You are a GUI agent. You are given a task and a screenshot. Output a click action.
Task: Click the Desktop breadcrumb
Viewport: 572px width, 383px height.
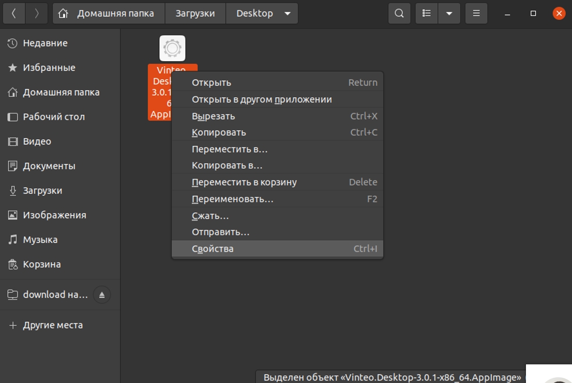pyautogui.click(x=254, y=13)
